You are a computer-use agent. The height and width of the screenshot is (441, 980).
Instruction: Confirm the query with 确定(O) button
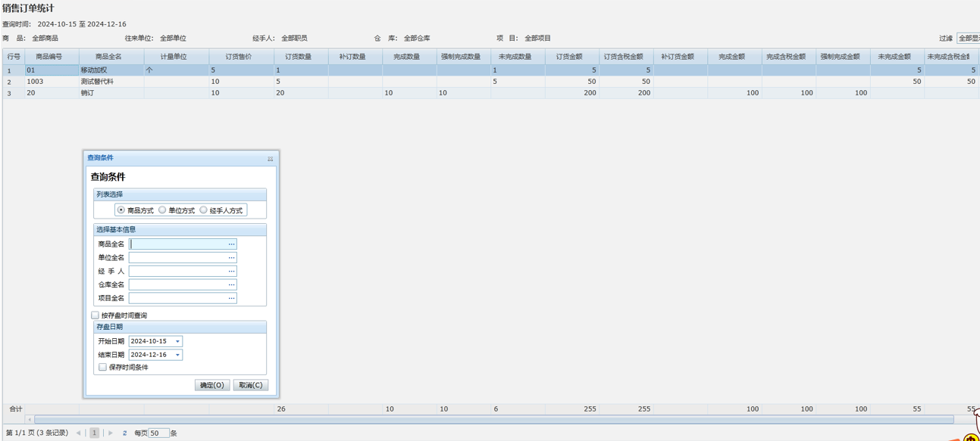tap(211, 385)
